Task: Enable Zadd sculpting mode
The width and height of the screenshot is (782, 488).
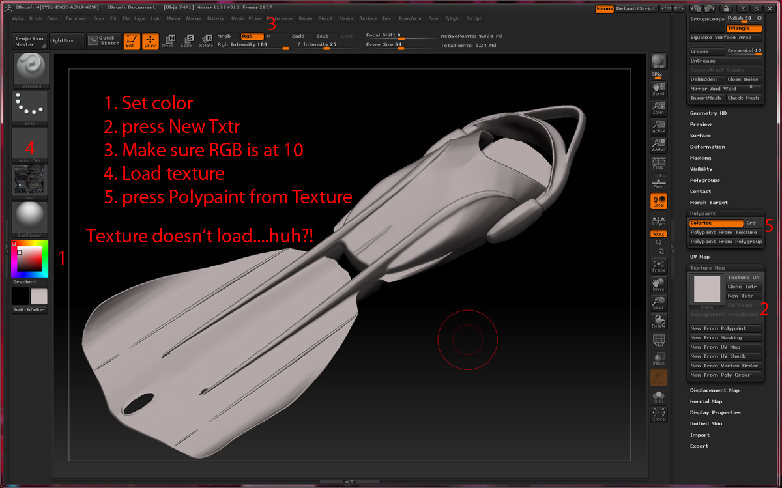Action: click(x=298, y=36)
